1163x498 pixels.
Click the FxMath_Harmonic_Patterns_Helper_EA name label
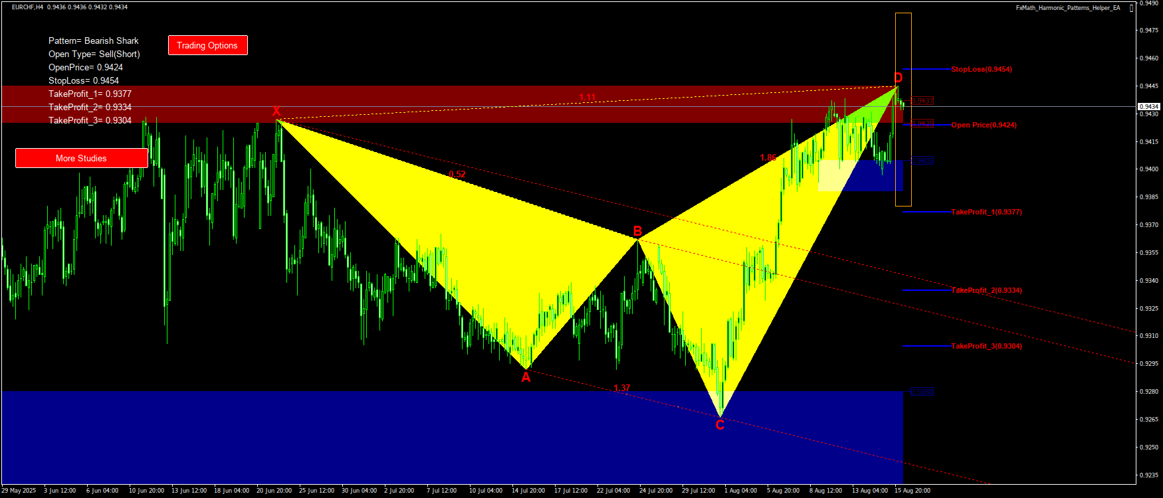1067,8
